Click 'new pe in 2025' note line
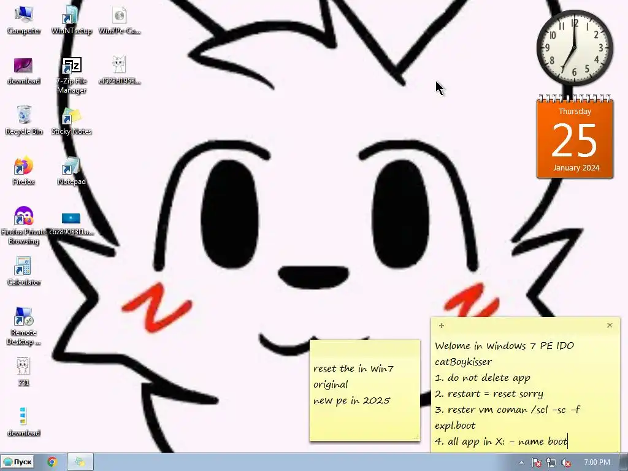This screenshot has height=471, width=628. [x=351, y=400]
